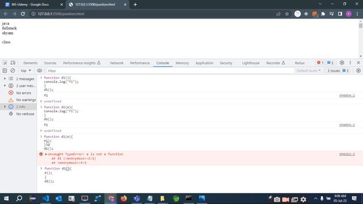
Task: Click the address bar URL
Action: click(61, 14)
